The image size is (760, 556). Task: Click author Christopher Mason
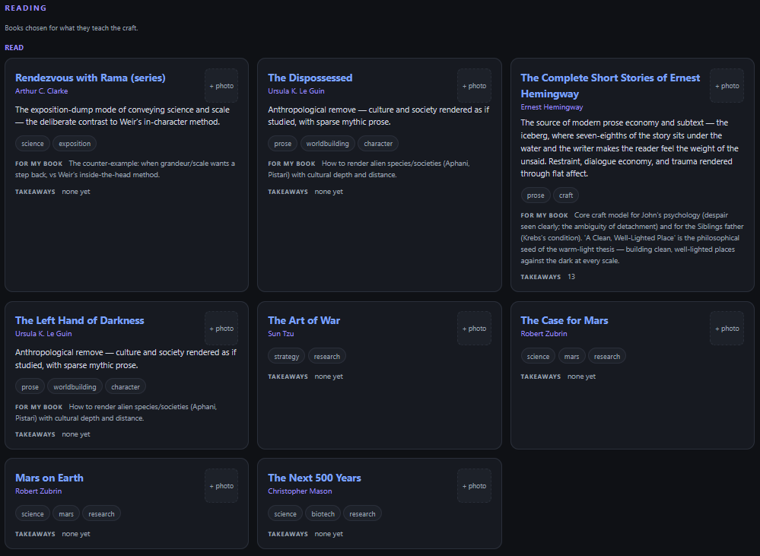tap(300, 491)
